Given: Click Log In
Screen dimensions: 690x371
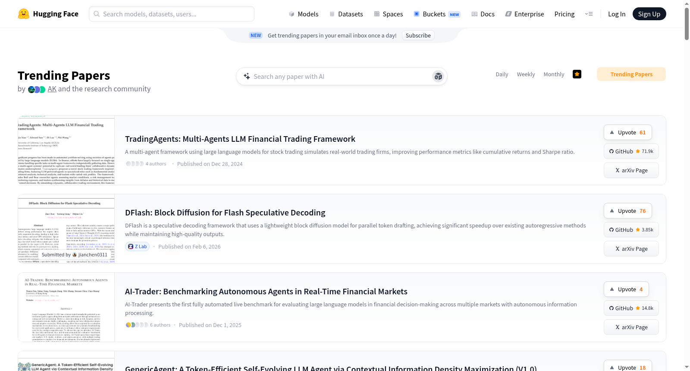Looking at the screenshot, I should click(617, 14).
